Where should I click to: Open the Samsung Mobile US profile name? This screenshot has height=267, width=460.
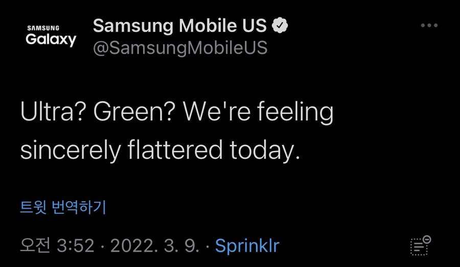pyautogui.click(x=179, y=26)
